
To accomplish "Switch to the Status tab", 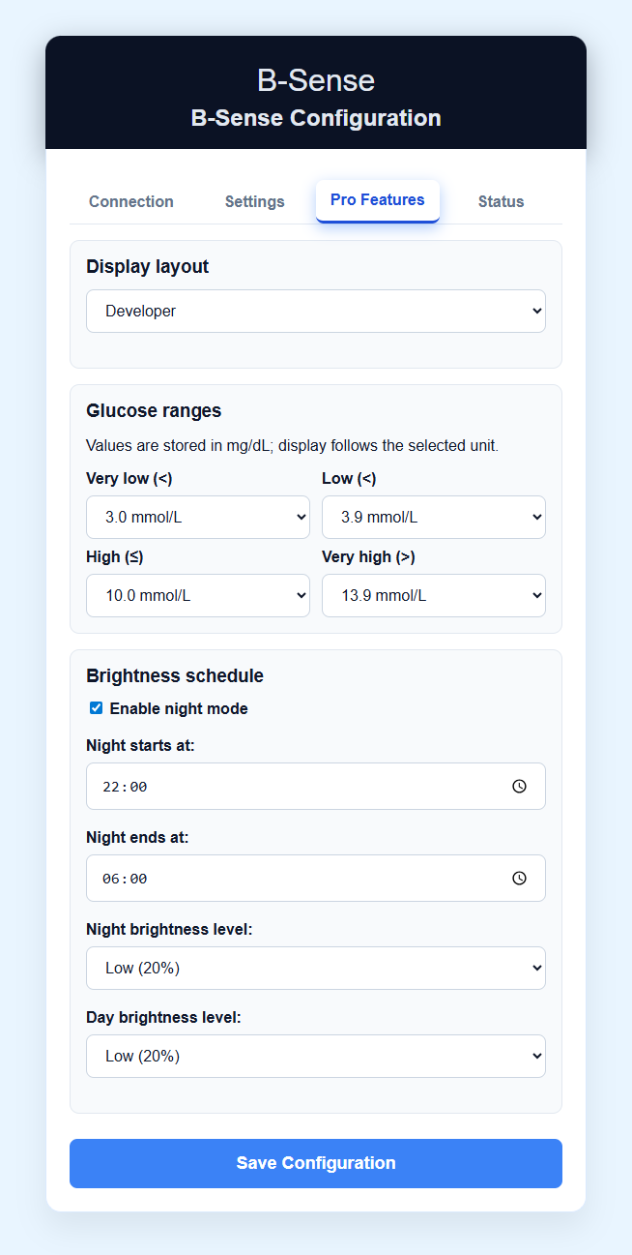I will [501, 201].
